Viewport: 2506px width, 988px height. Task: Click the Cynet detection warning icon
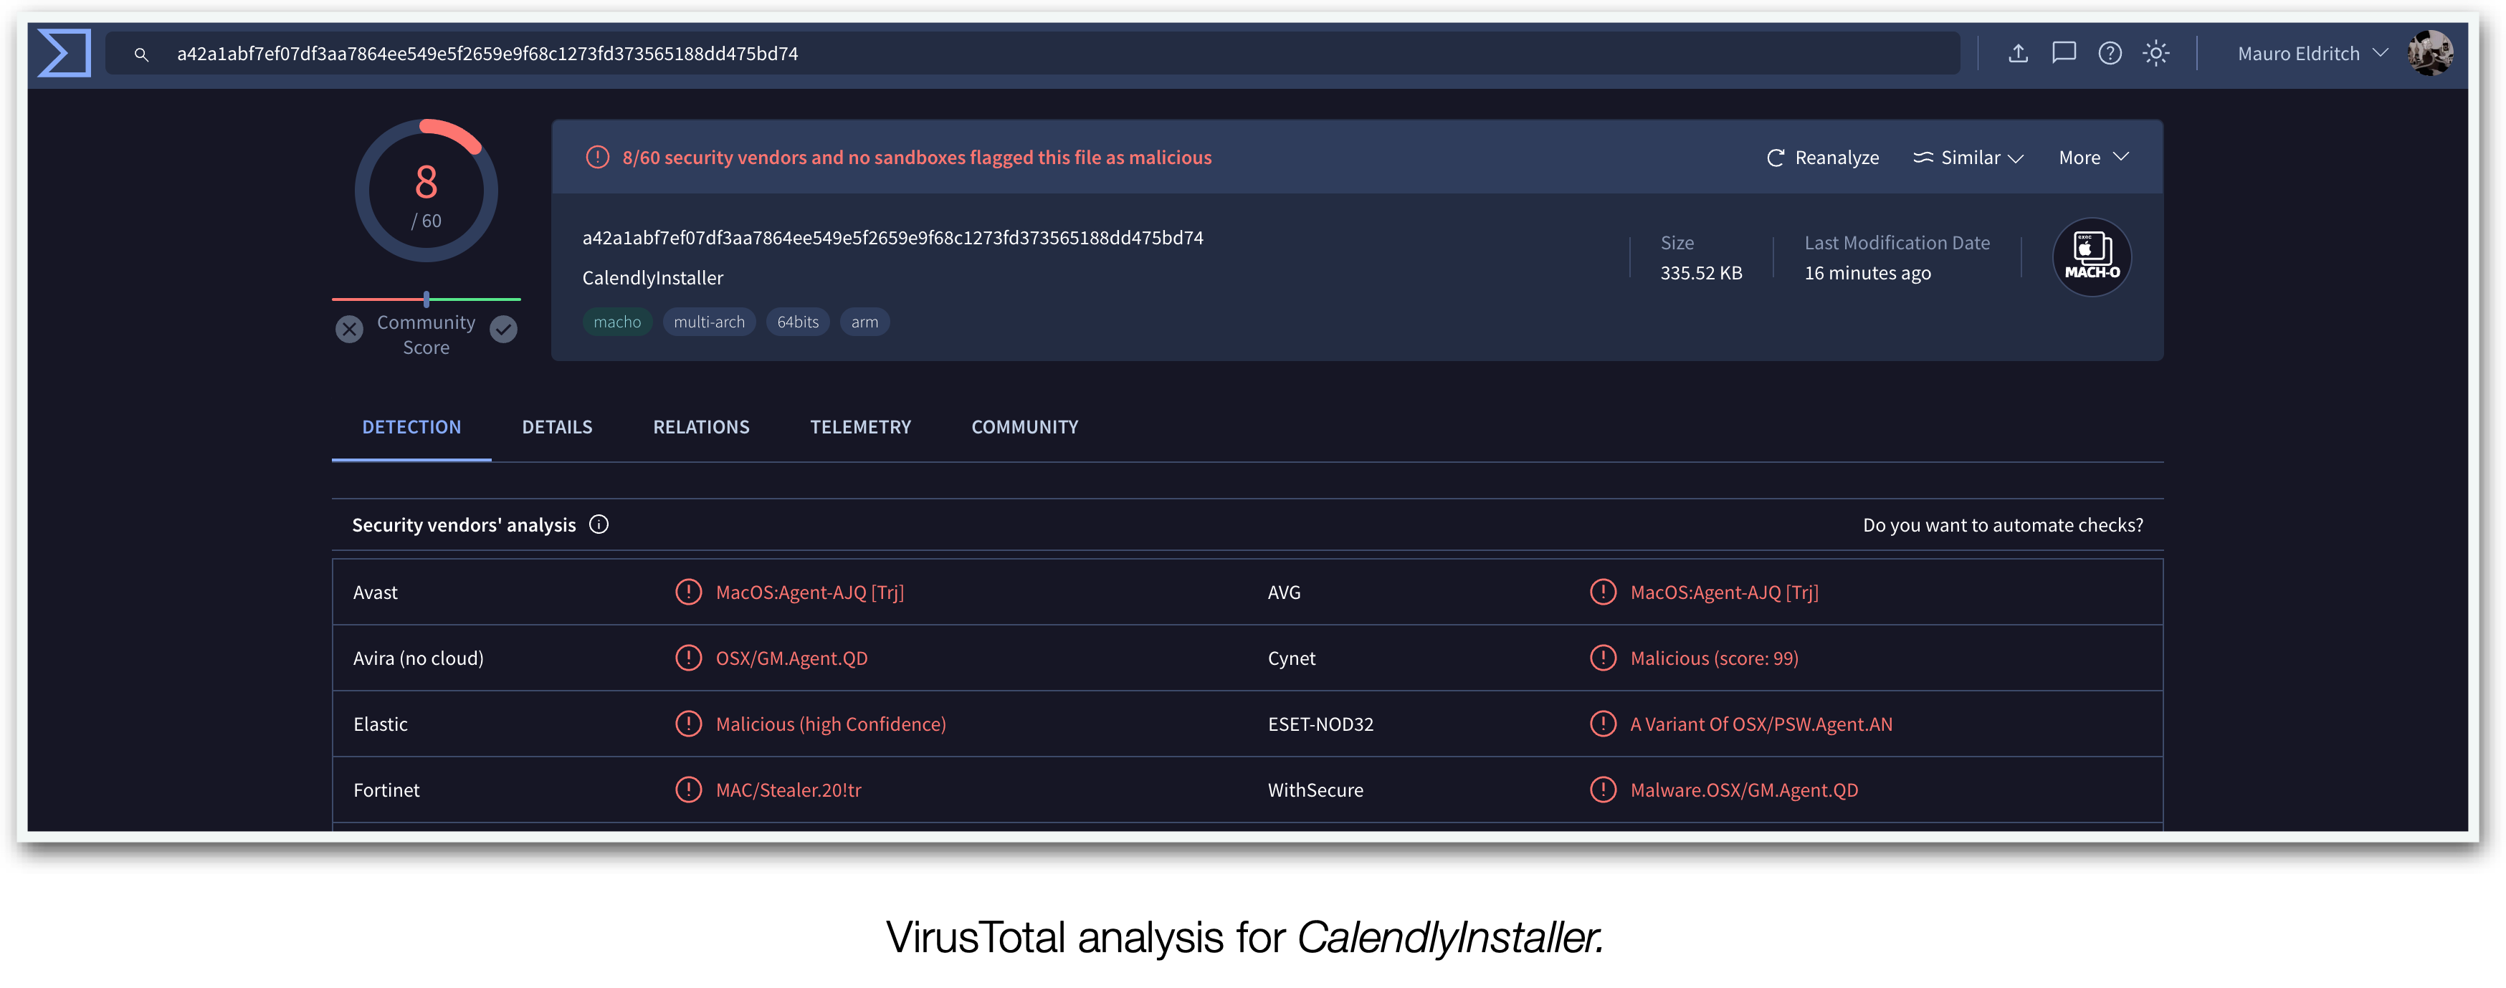tap(1602, 658)
